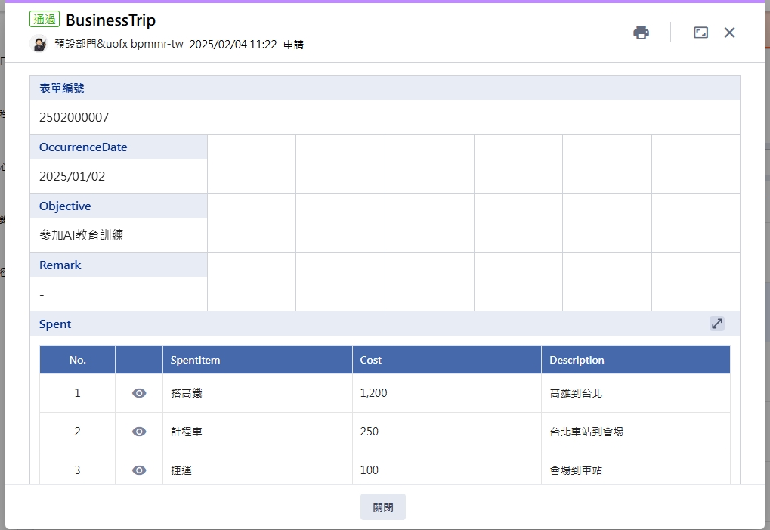Image resolution: width=770 pixels, height=530 pixels.
Task: Click the applicant name 預設部門&uofx bpmmr-tw
Action: (119, 45)
